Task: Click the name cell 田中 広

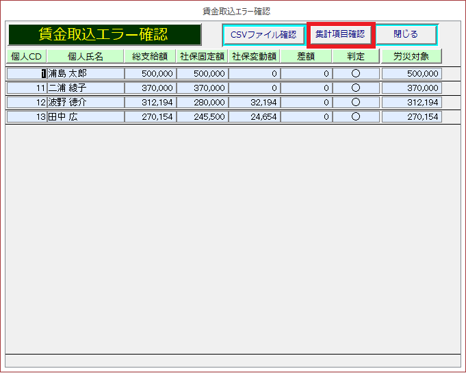Action: coord(86,117)
